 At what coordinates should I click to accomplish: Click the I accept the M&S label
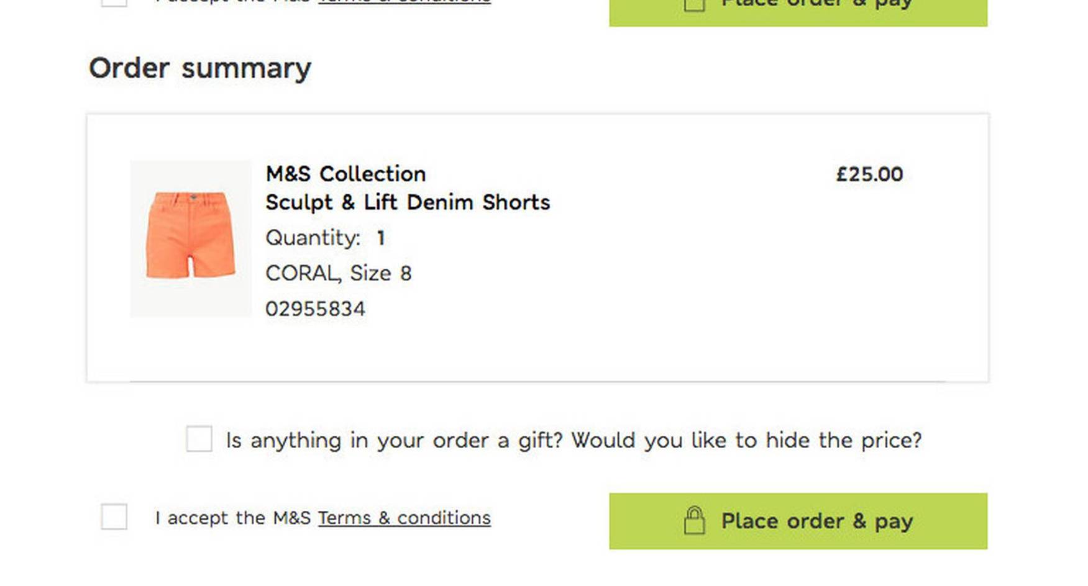click(x=233, y=517)
